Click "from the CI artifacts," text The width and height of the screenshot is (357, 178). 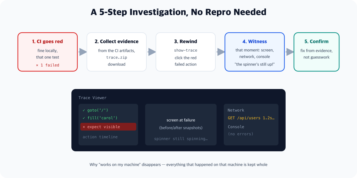click(x=117, y=51)
